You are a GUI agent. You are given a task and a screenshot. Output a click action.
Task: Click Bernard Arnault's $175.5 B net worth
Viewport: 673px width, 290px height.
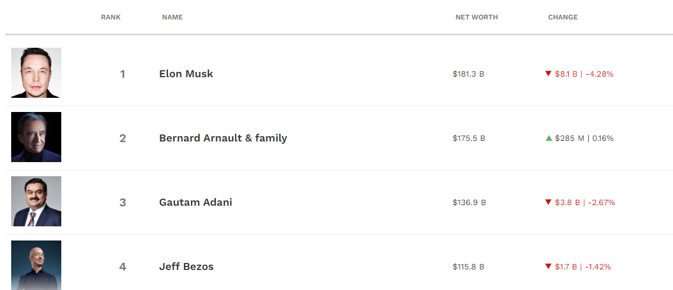click(469, 139)
